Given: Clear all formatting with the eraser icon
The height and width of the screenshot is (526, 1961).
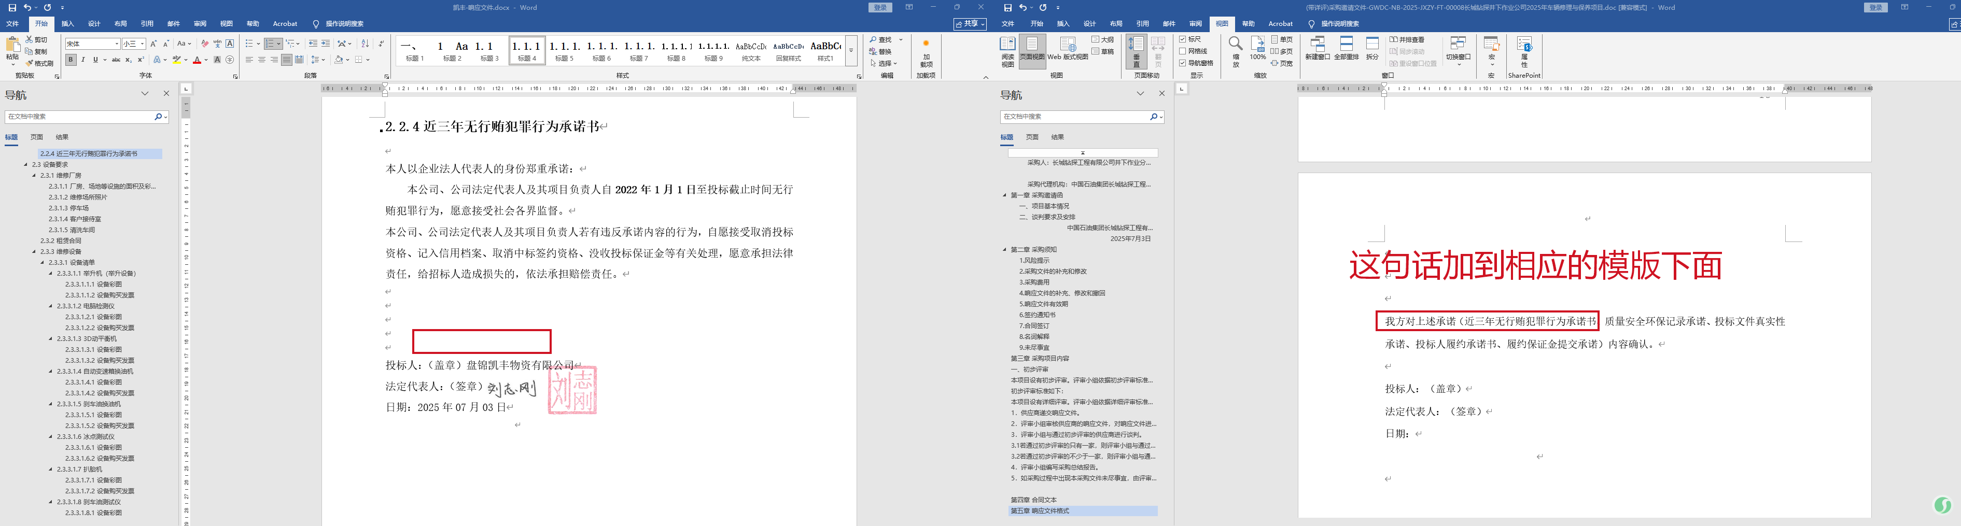Looking at the screenshot, I should pyautogui.click(x=205, y=44).
